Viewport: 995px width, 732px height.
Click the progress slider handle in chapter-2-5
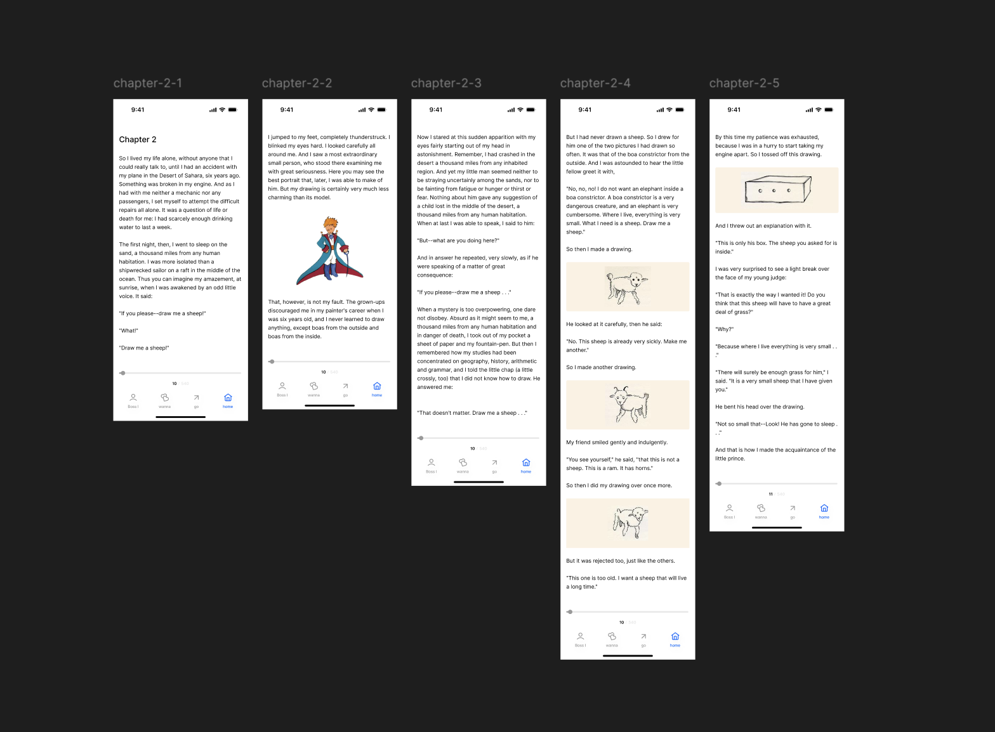coord(719,483)
